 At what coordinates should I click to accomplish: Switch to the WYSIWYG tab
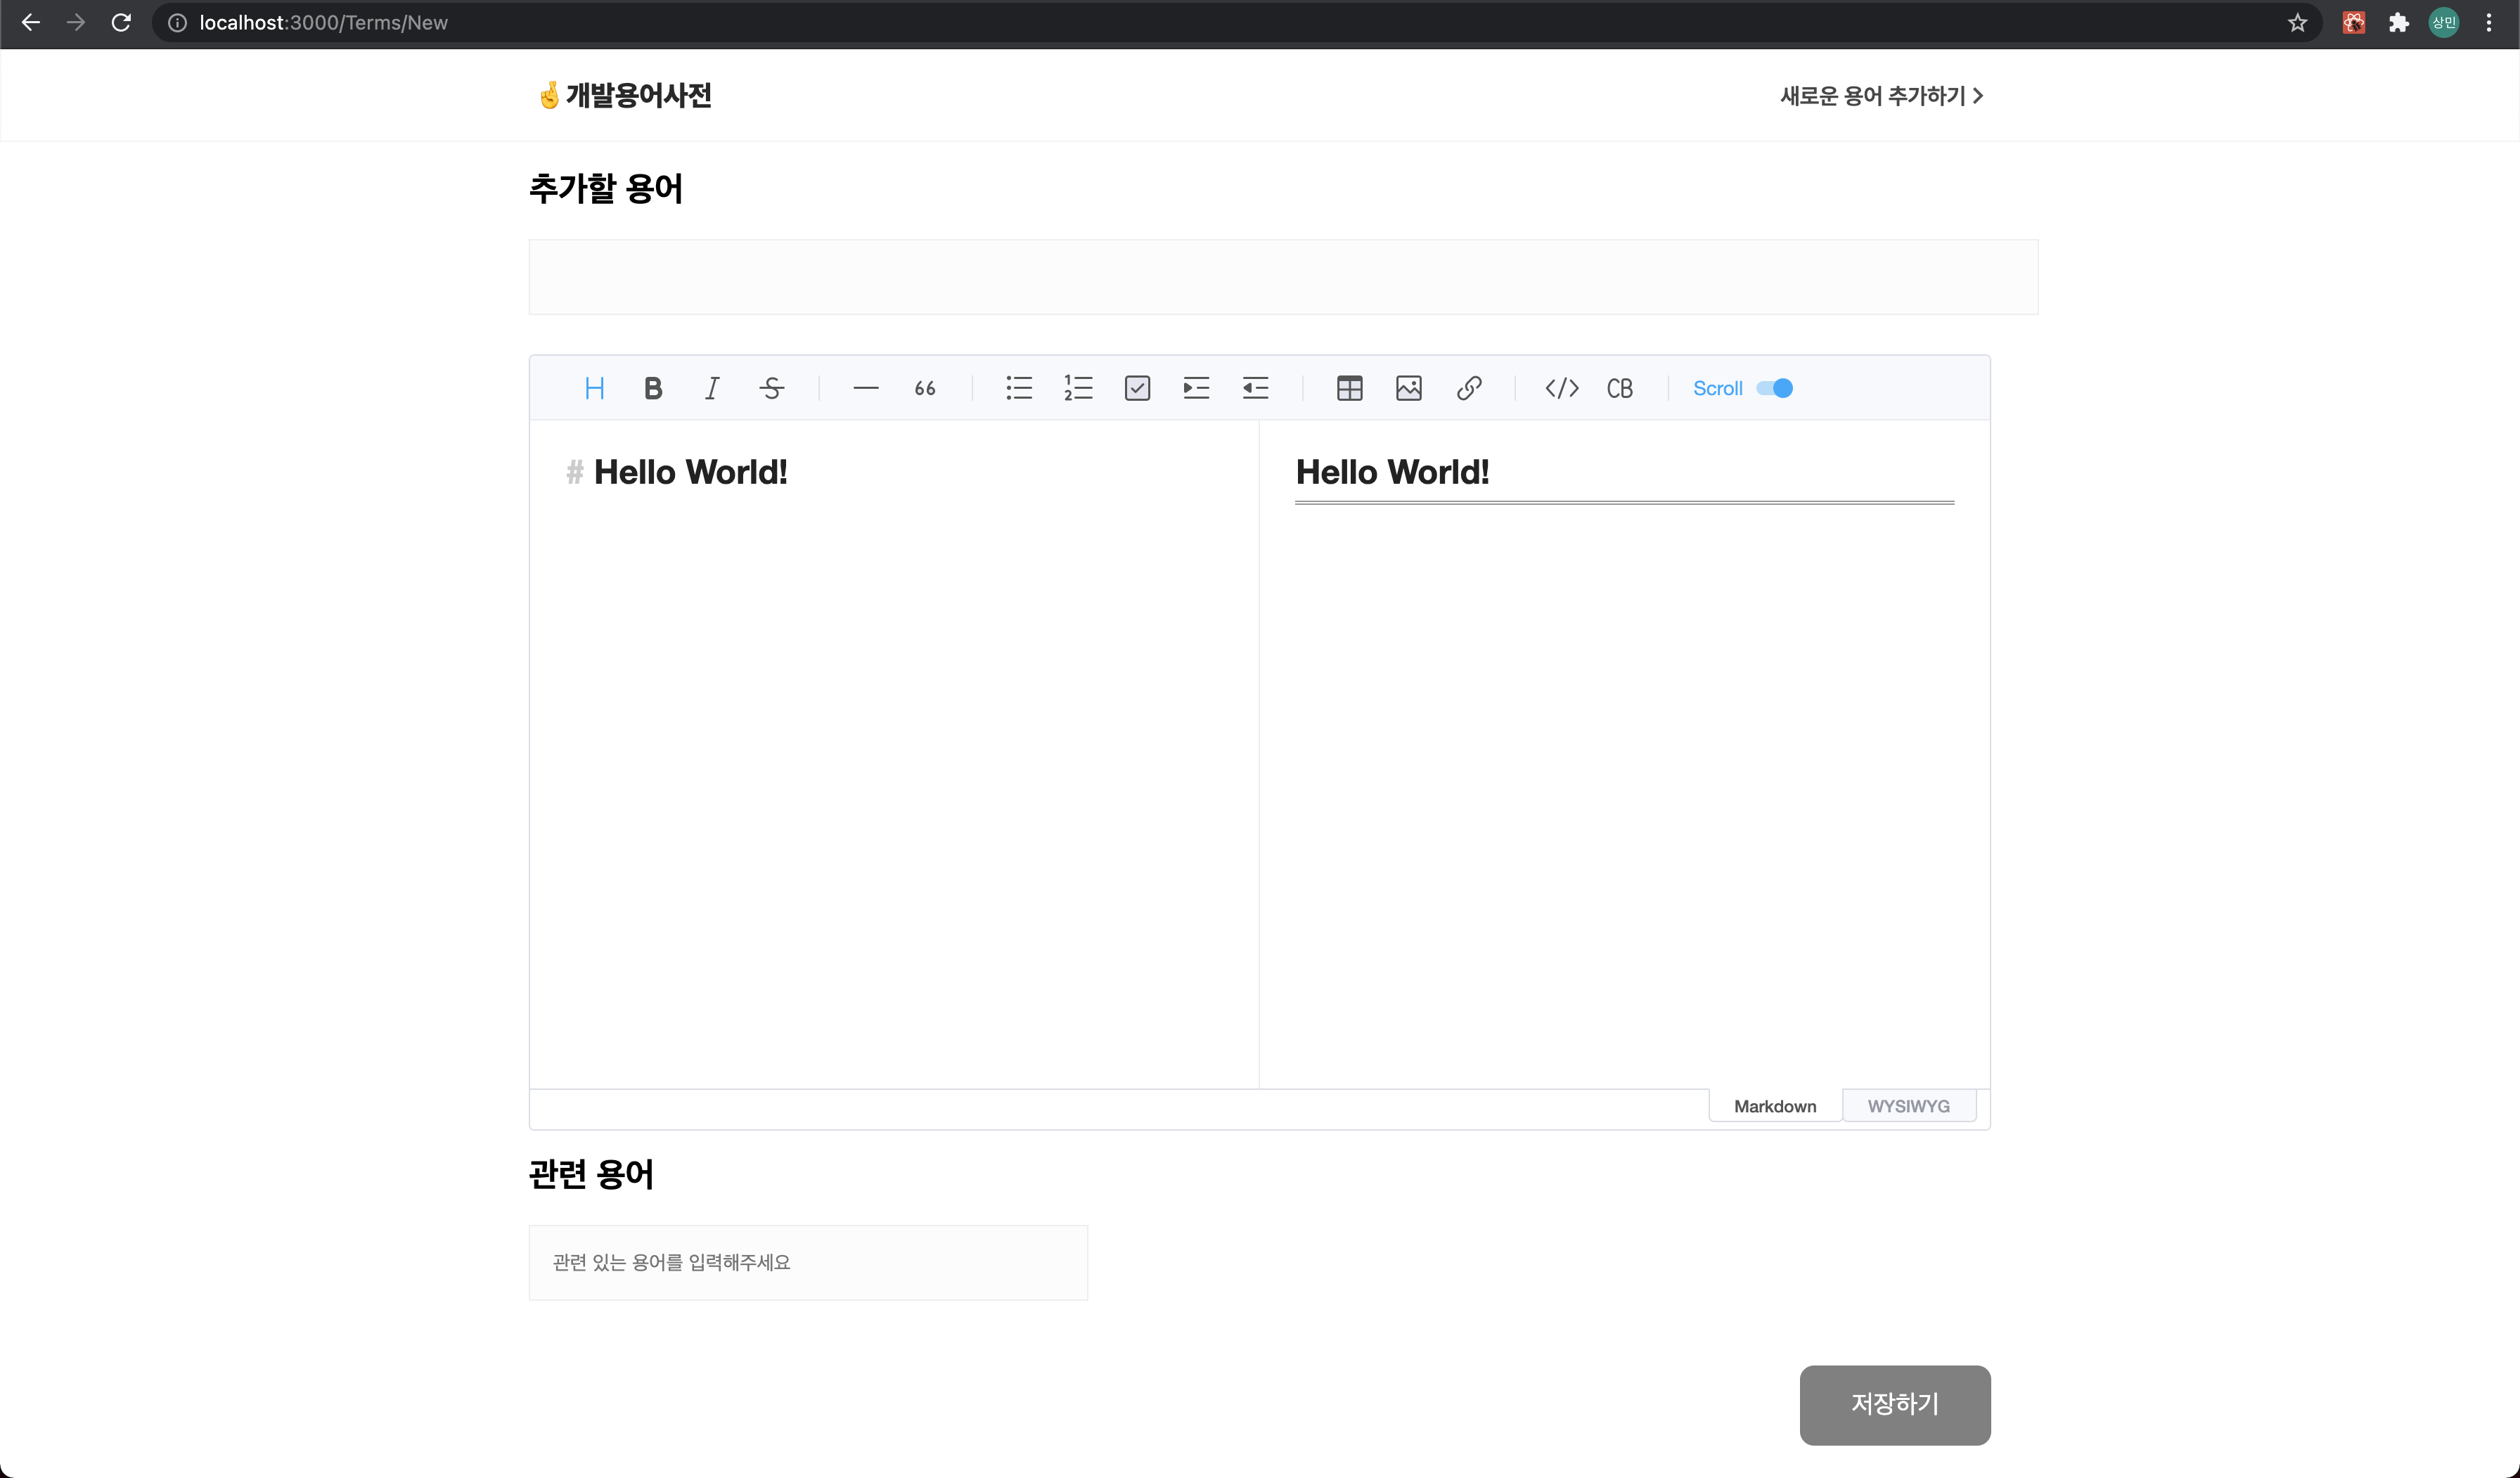pos(1908,1106)
